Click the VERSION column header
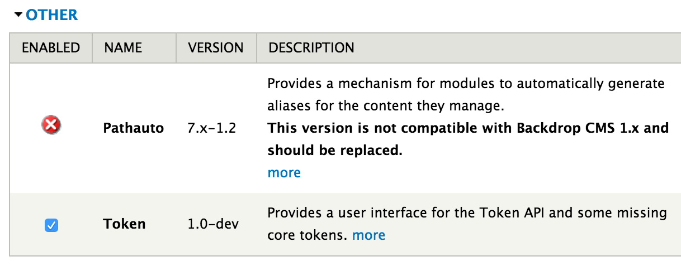Screen dimensions: 681x271 pos(216,48)
